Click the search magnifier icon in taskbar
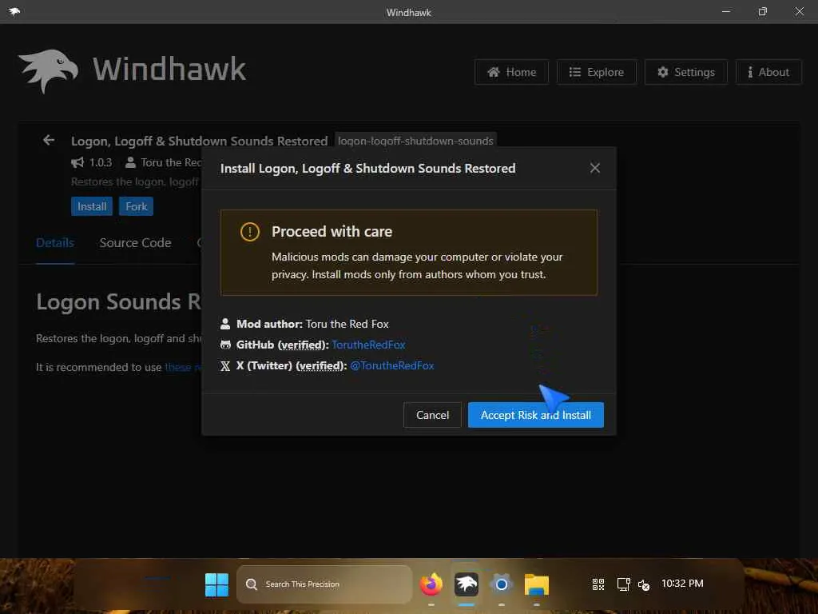818x614 pixels. click(x=252, y=584)
